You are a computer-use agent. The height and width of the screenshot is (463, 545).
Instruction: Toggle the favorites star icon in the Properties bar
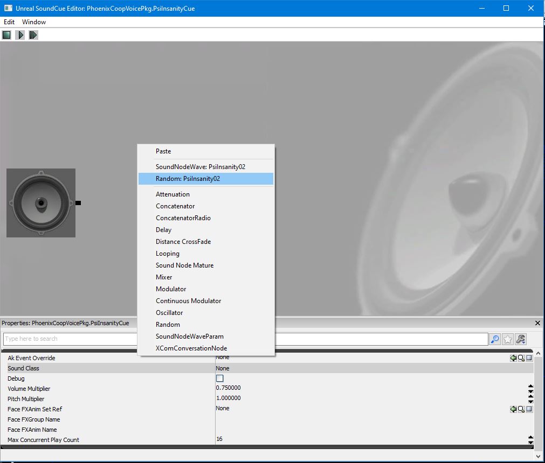pos(508,339)
